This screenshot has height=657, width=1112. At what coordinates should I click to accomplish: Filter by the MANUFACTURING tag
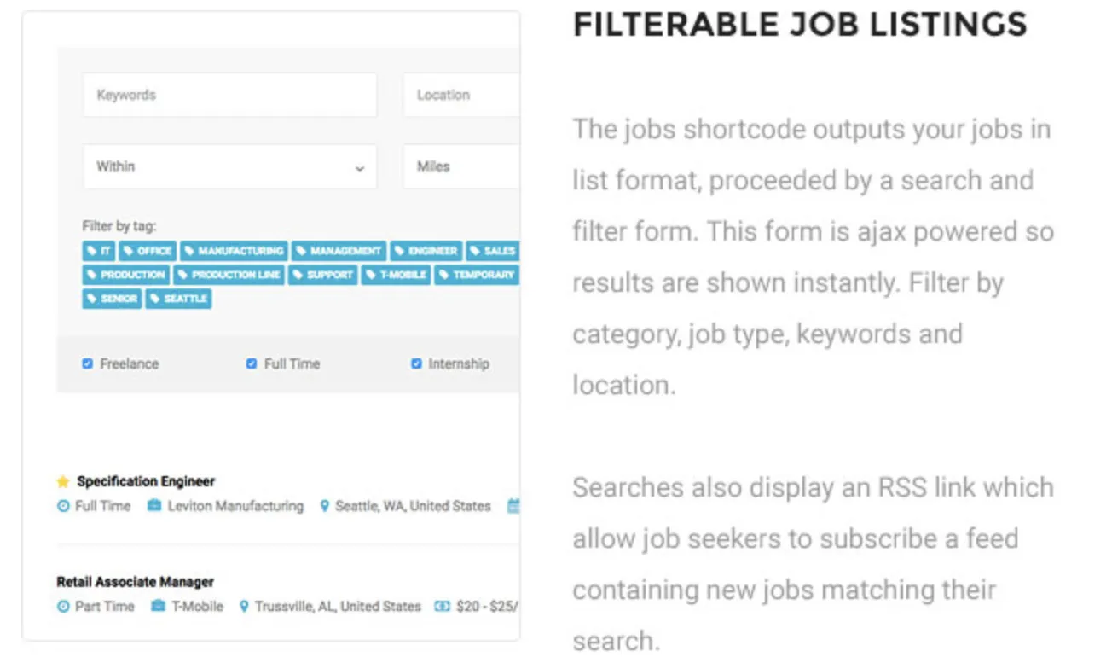pyautogui.click(x=234, y=251)
